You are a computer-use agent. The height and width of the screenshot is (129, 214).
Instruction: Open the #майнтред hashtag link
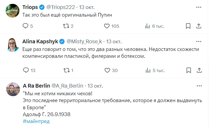coord(36,121)
